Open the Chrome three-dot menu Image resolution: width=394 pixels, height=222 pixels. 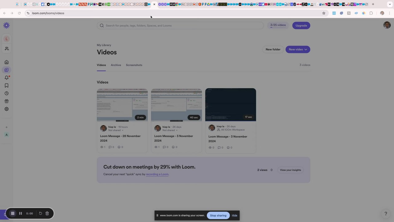[390, 13]
